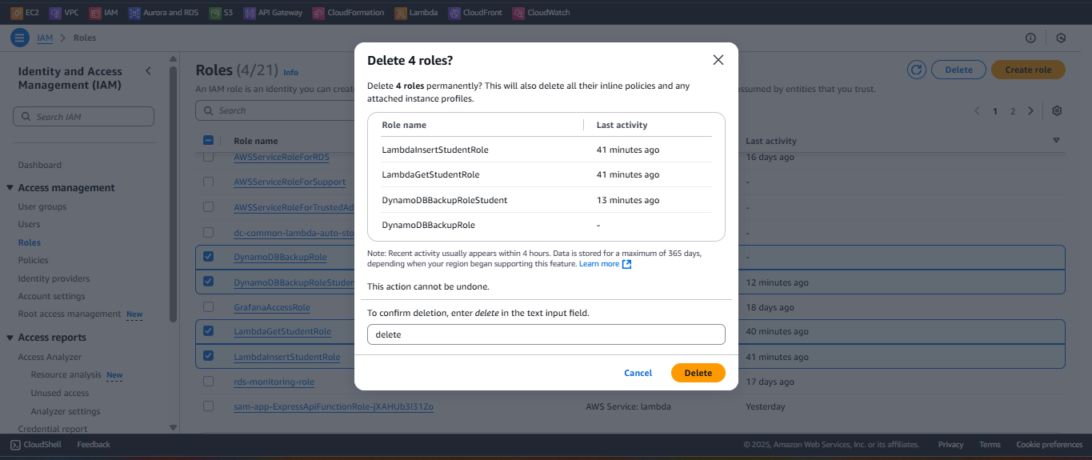Uncheck the DynamoDBBackupRole checkbox

pyautogui.click(x=208, y=257)
